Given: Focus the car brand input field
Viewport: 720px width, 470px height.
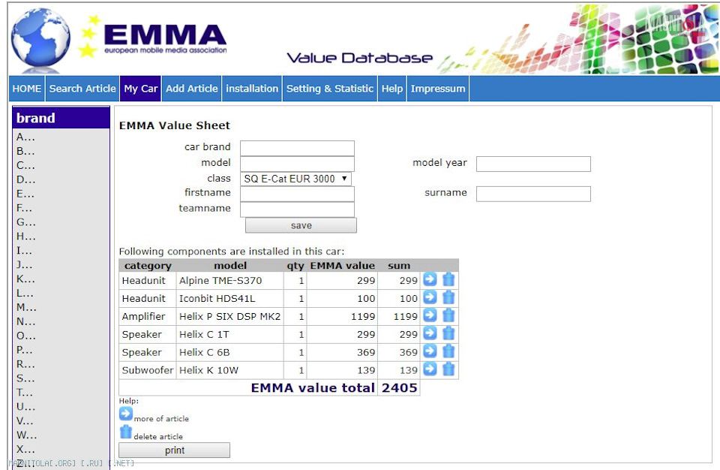Looking at the screenshot, I should click(297, 148).
